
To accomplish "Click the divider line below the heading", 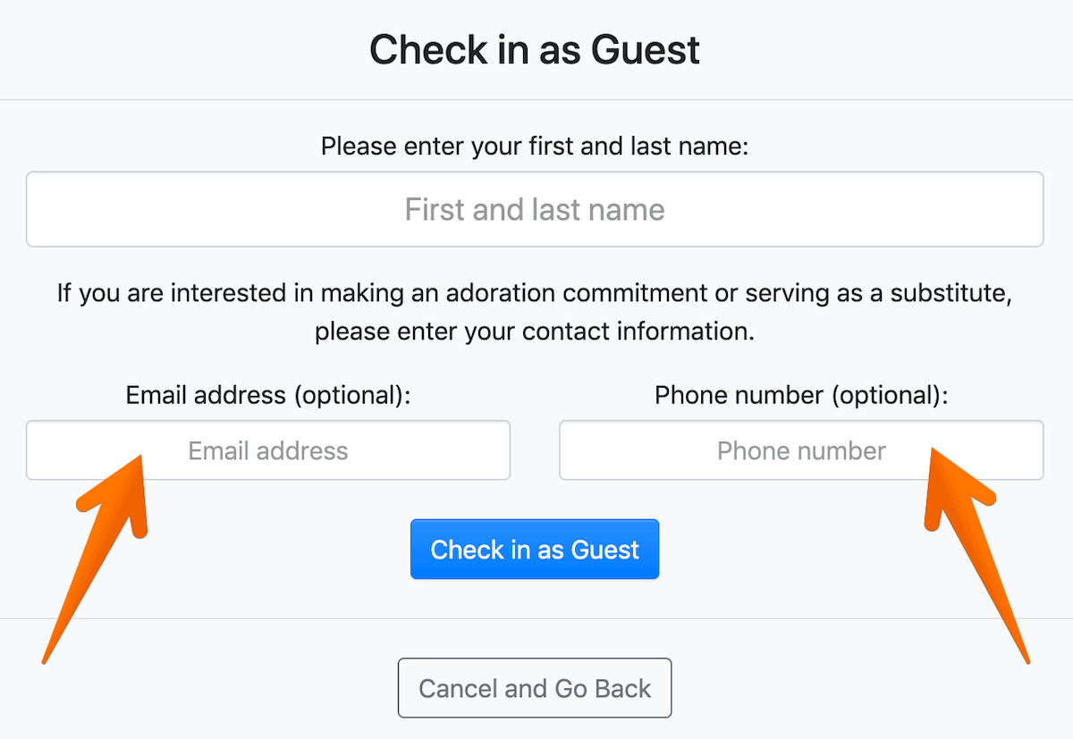I will pyautogui.click(x=535, y=99).
